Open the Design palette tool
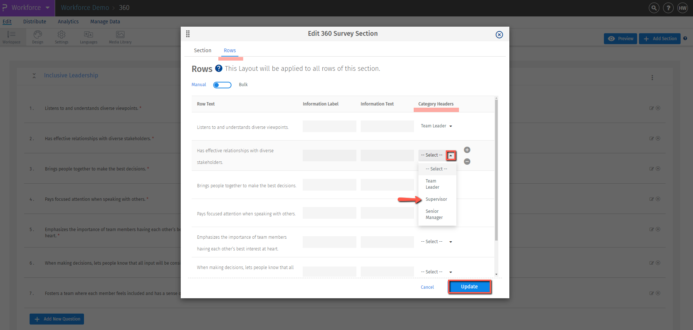693x330 pixels. coord(38,37)
